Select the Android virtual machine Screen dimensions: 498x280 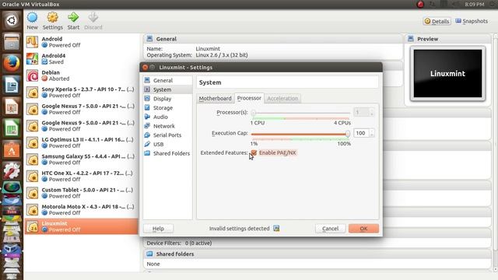pos(81,42)
